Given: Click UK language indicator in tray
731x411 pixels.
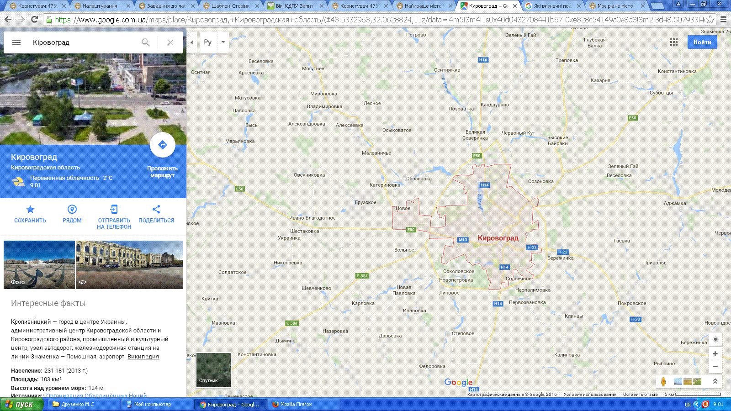Looking at the screenshot, I should pyautogui.click(x=688, y=404).
